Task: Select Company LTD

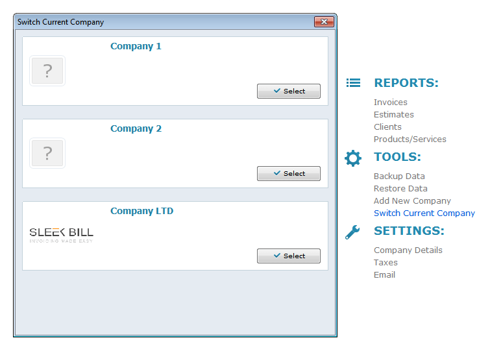Action: click(x=289, y=256)
